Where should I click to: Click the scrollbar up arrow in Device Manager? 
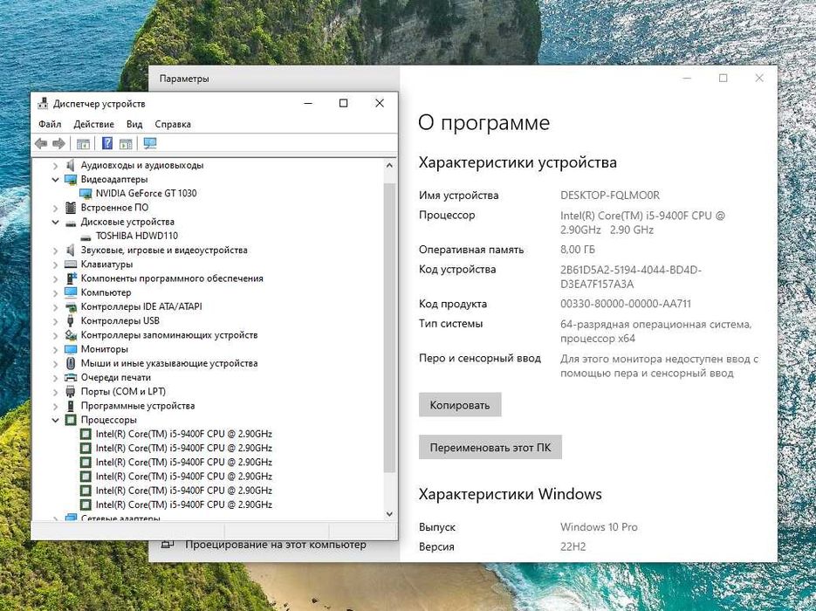389,166
